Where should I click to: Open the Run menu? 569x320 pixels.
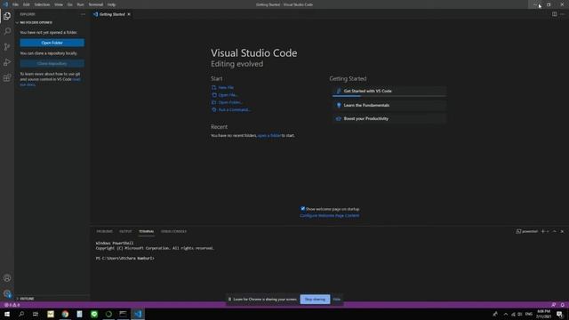(80, 4)
